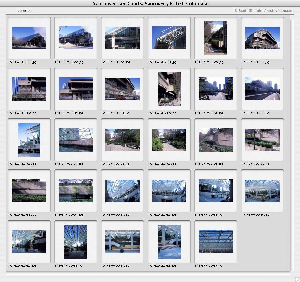Open thumbnail 1A1-EA-VLC-C1.jpg
300x282 pixels.
(x=216, y=89)
